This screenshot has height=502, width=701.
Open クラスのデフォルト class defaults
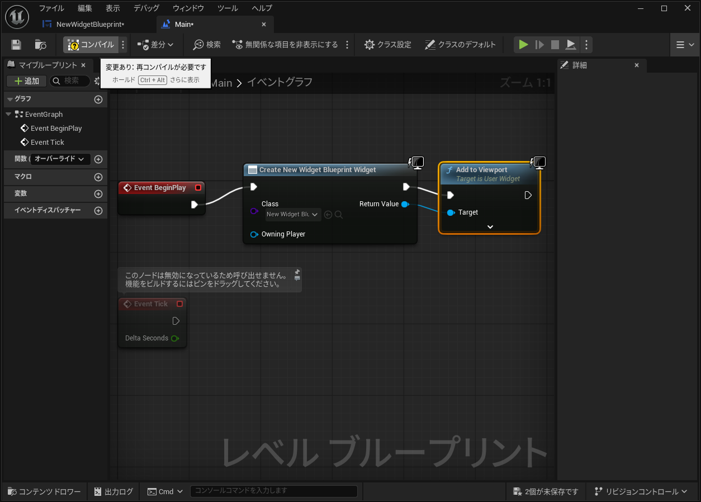pos(460,45)
